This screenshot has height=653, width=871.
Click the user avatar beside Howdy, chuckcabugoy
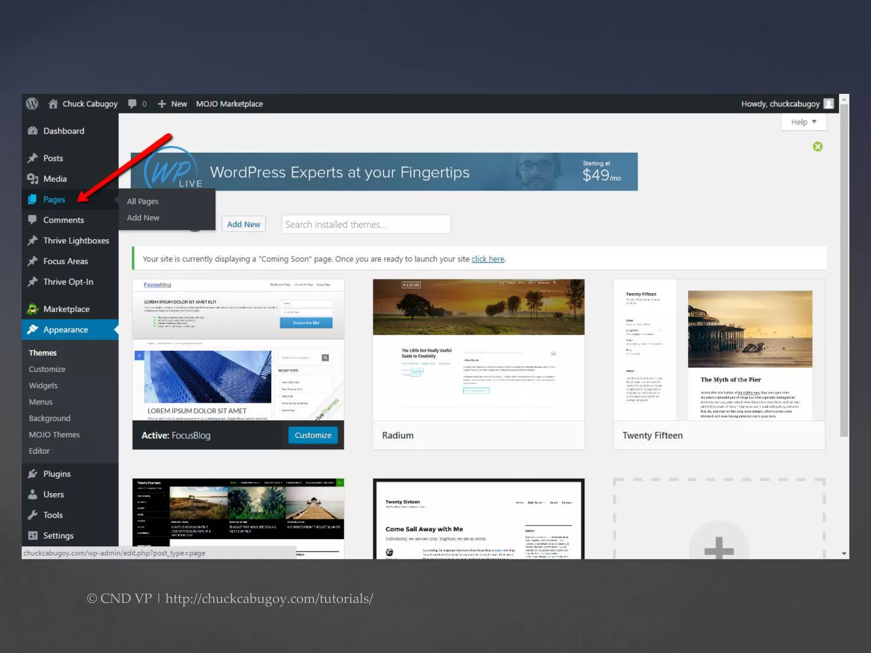(828, 104)
